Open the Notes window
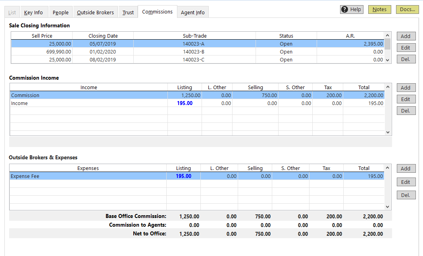This screenshot has width=423, height=256. point(379,9)
